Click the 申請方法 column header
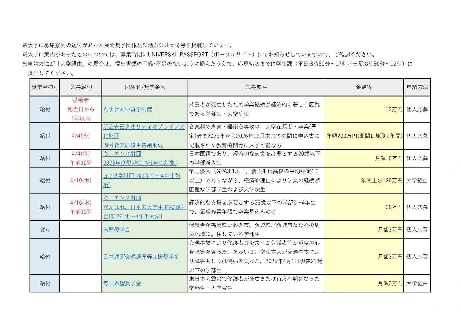Screen dimensions: 461x326 pyautogui.click(x=417, y=87)
